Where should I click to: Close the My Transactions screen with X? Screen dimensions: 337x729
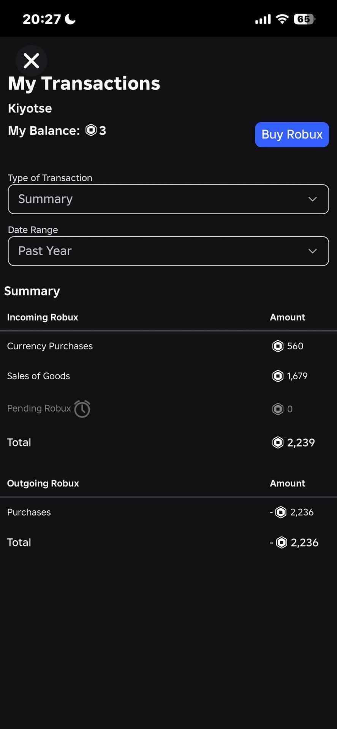point(31,61)
